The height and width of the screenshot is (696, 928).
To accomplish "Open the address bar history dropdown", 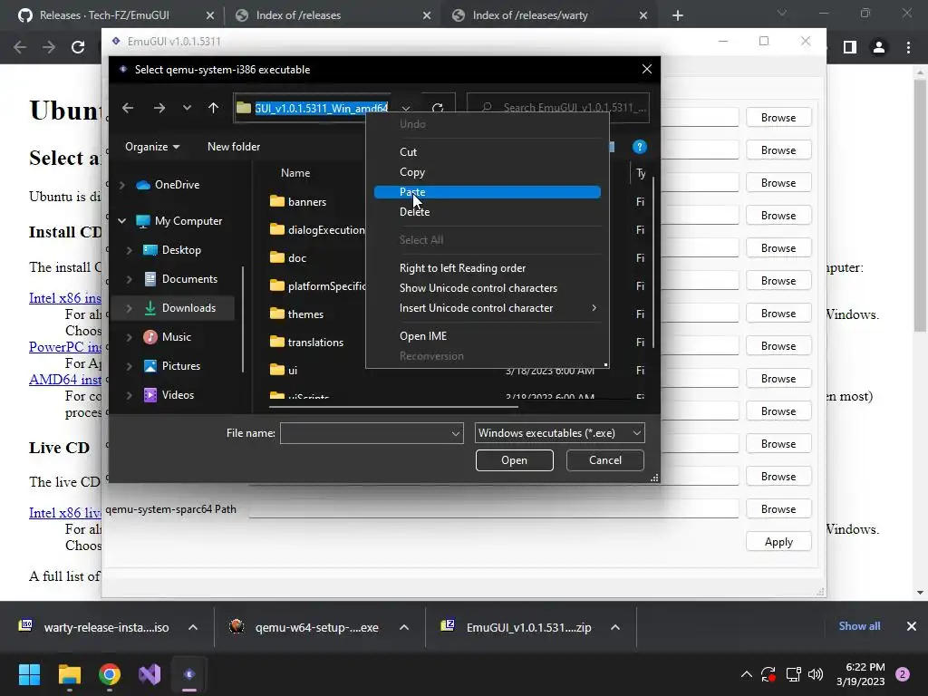I will 405,108.
